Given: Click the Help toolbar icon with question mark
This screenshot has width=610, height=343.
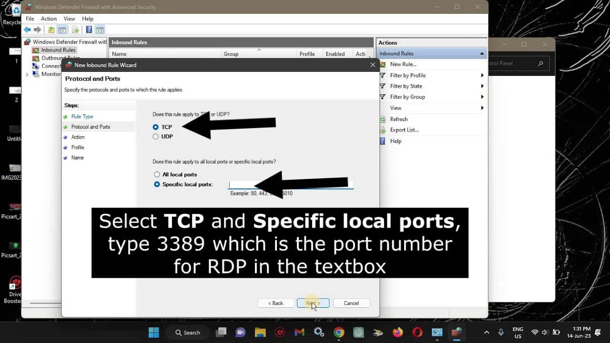Looking at the screenshot, I should (x=89, y=30).
